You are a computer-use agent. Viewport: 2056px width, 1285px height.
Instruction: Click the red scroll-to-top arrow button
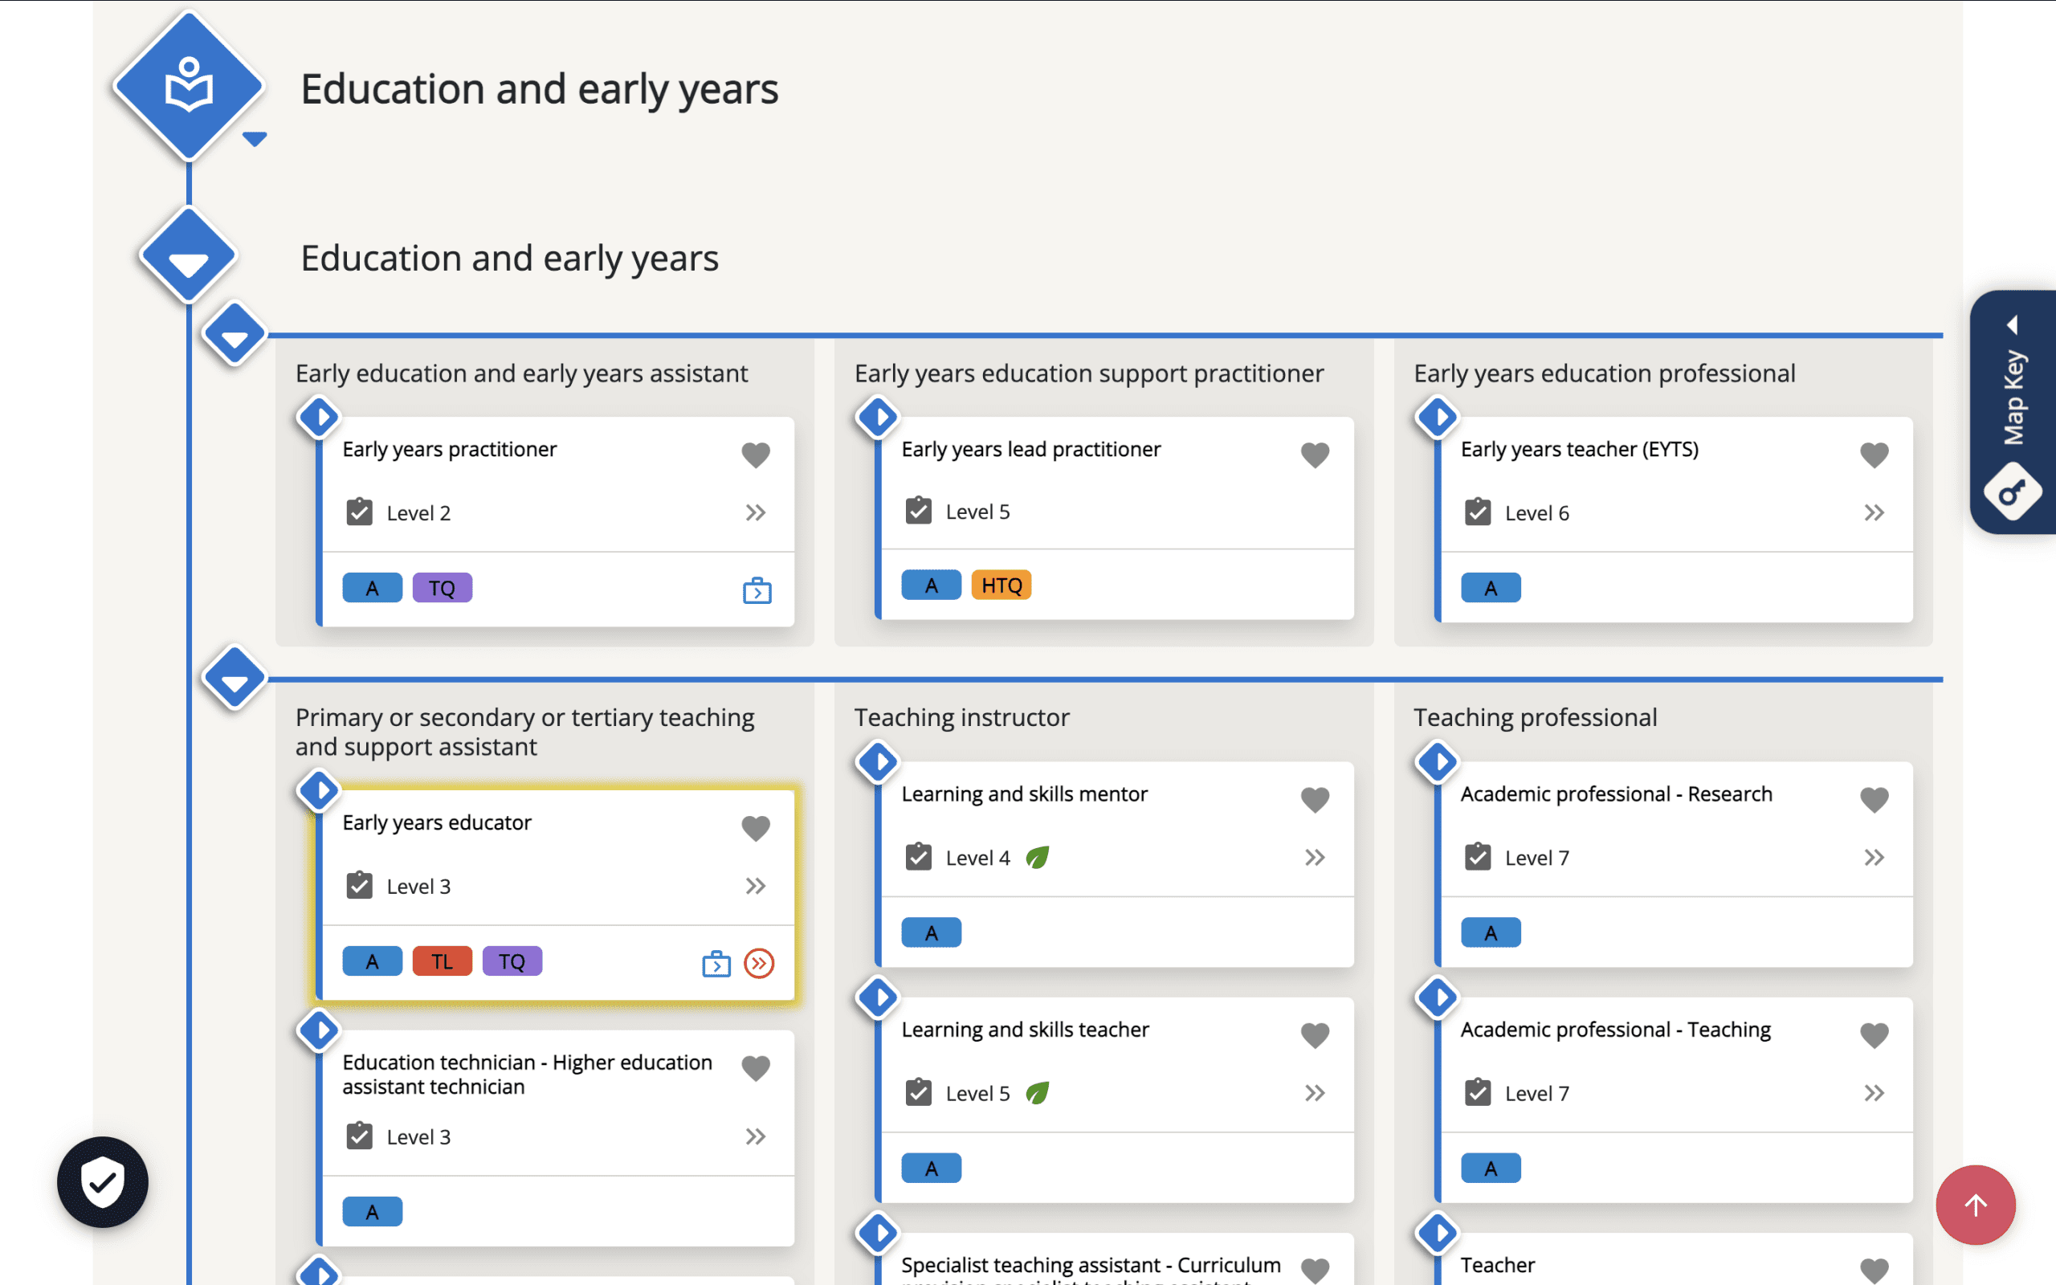(x=1976, y=1204)
